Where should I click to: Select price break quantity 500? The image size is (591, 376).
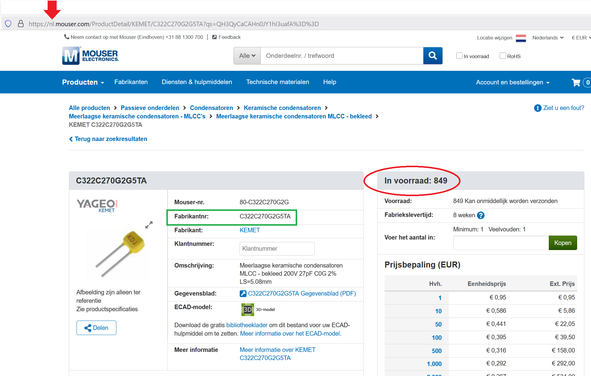pos(437,351)
